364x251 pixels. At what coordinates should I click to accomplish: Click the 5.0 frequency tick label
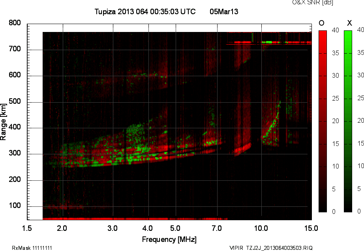click(x=175, y=228)
